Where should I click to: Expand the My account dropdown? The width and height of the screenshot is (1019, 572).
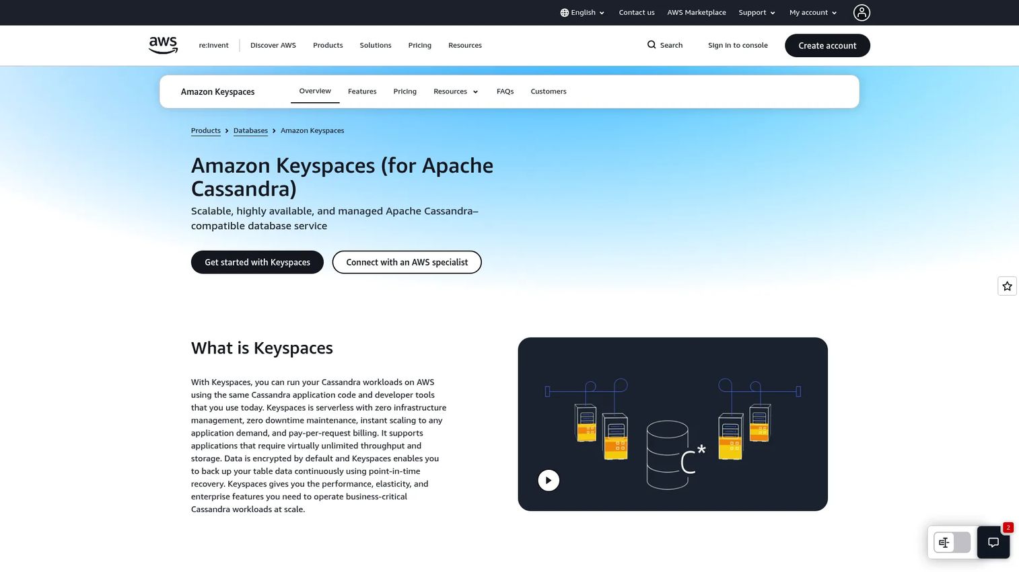(x=813, y=13)
